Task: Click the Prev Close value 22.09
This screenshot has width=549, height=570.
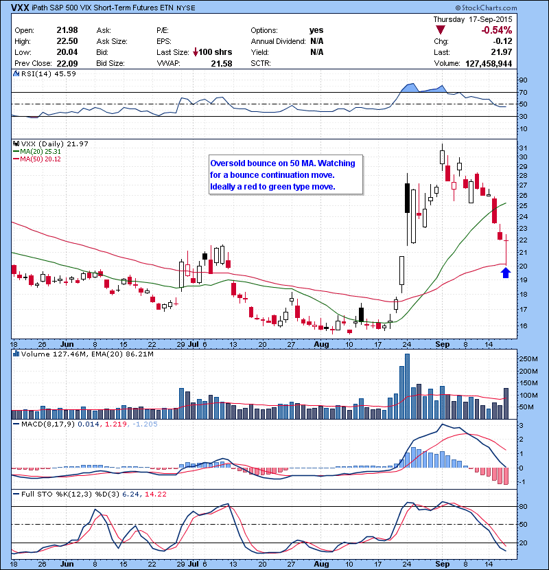Action: tap(67, 63)
